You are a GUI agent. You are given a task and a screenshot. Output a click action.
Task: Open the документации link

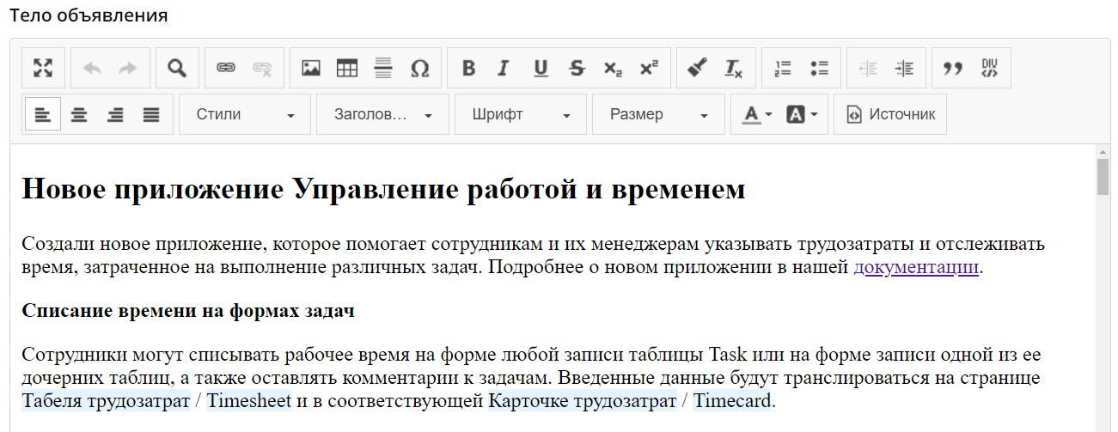click(916, 268)
